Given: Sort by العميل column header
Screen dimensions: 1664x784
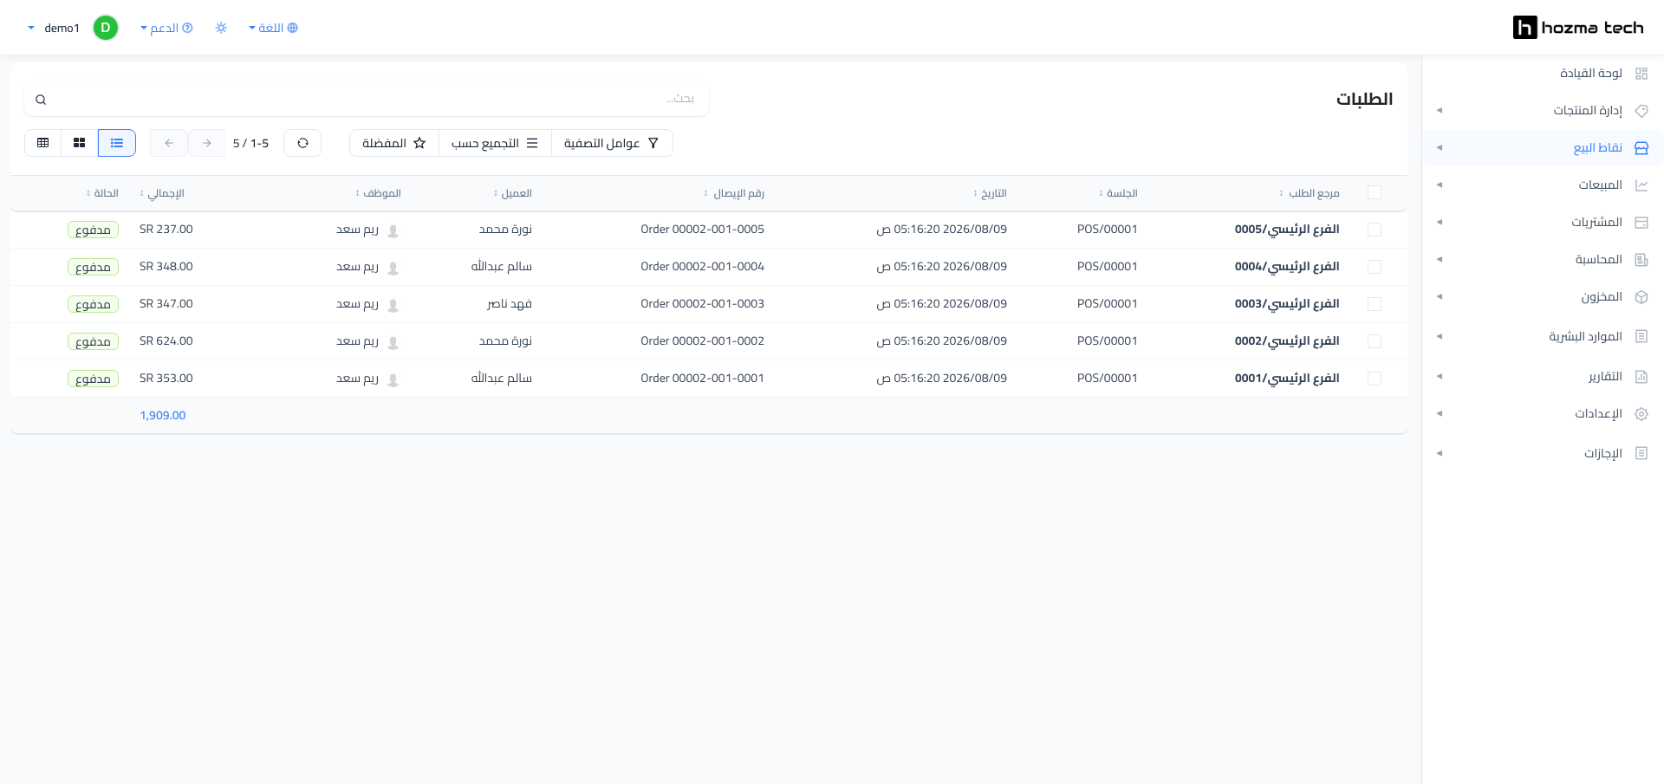Looking at the screenshot, I should 513,193.
